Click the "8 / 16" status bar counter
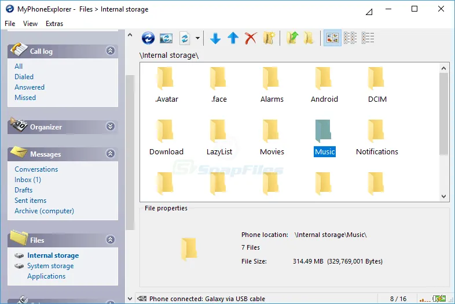 (398, 299)
